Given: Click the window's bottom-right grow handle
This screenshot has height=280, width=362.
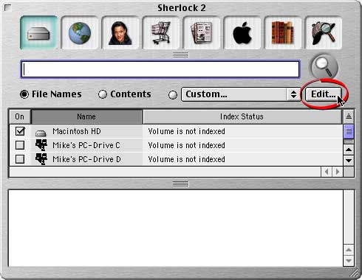Looking at the screenshot, I should click(354, 273).
